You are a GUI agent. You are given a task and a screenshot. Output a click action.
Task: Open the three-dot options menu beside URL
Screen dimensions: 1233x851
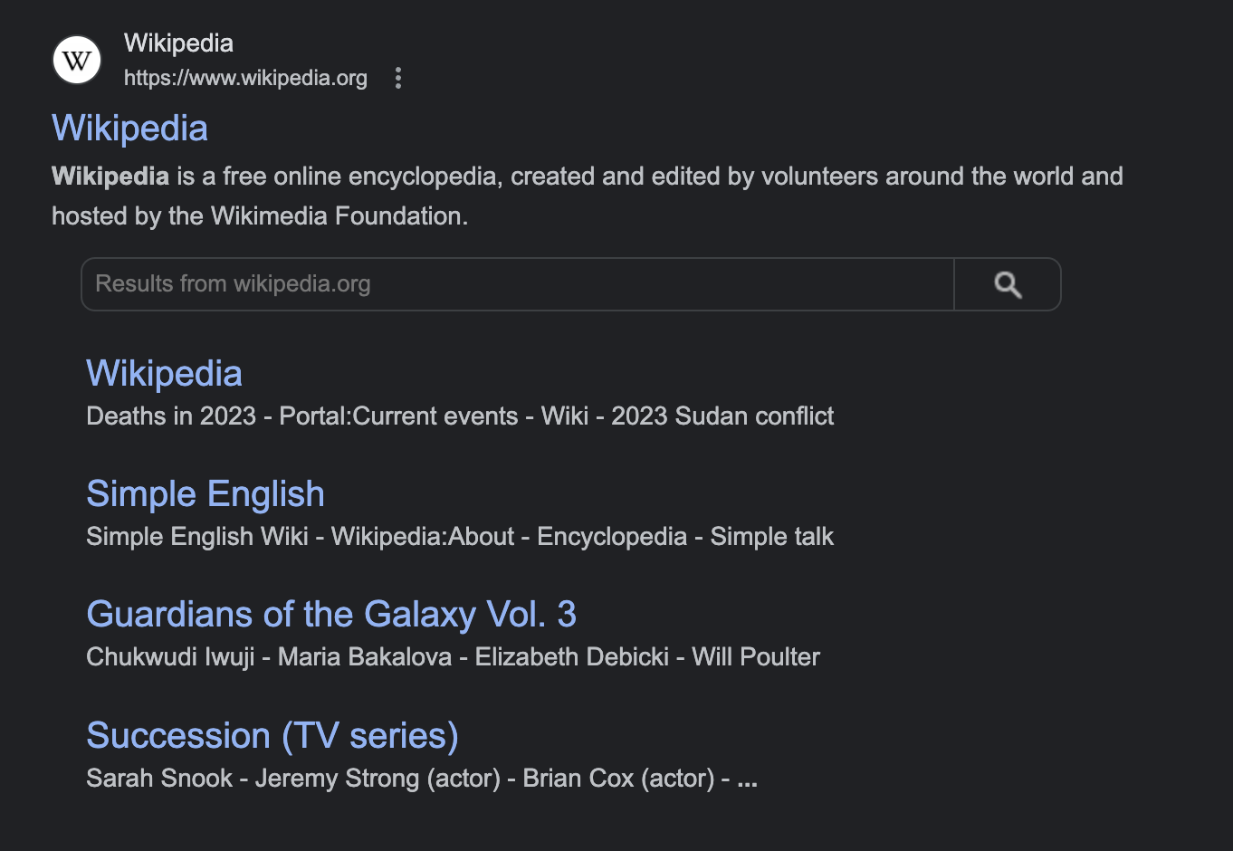tap(398, 79)
